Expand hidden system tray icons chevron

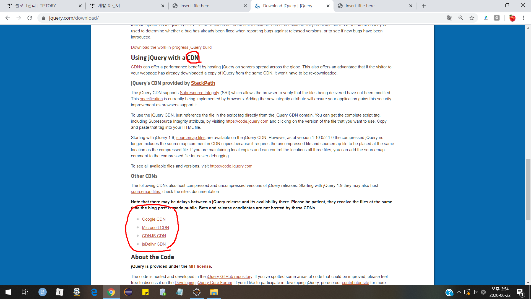coord(459,292)
